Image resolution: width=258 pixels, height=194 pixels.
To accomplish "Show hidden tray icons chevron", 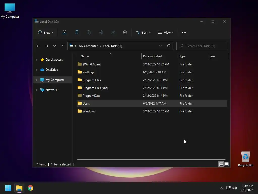I will point(221,188).
